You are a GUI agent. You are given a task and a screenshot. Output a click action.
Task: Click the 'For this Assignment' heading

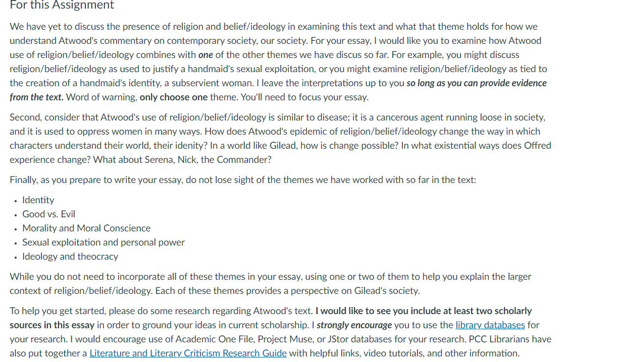pos(62,6)
